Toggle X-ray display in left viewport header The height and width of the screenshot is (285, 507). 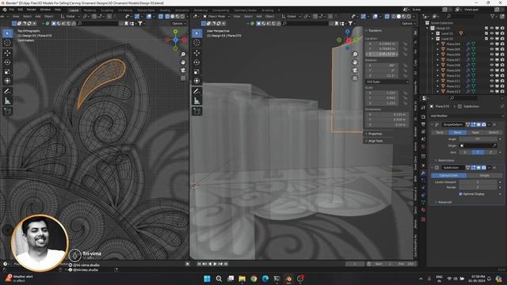pos(161,16)
